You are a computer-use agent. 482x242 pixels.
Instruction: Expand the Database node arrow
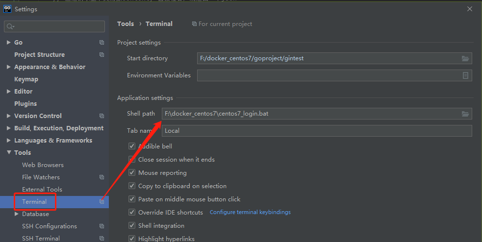tap(17, 214)
